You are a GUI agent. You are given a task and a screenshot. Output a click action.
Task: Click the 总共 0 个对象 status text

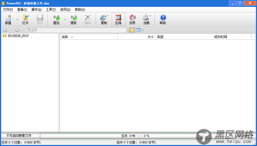pos(21,142)
